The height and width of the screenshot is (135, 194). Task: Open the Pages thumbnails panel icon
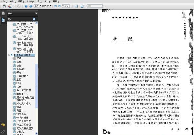(x=3, y=13)
